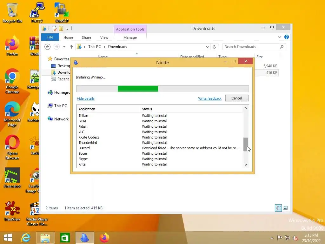Select the K-Lite Codecs row
Image resolution: width=325 pixels, height=244 pixels.
[x=159, y=137]
